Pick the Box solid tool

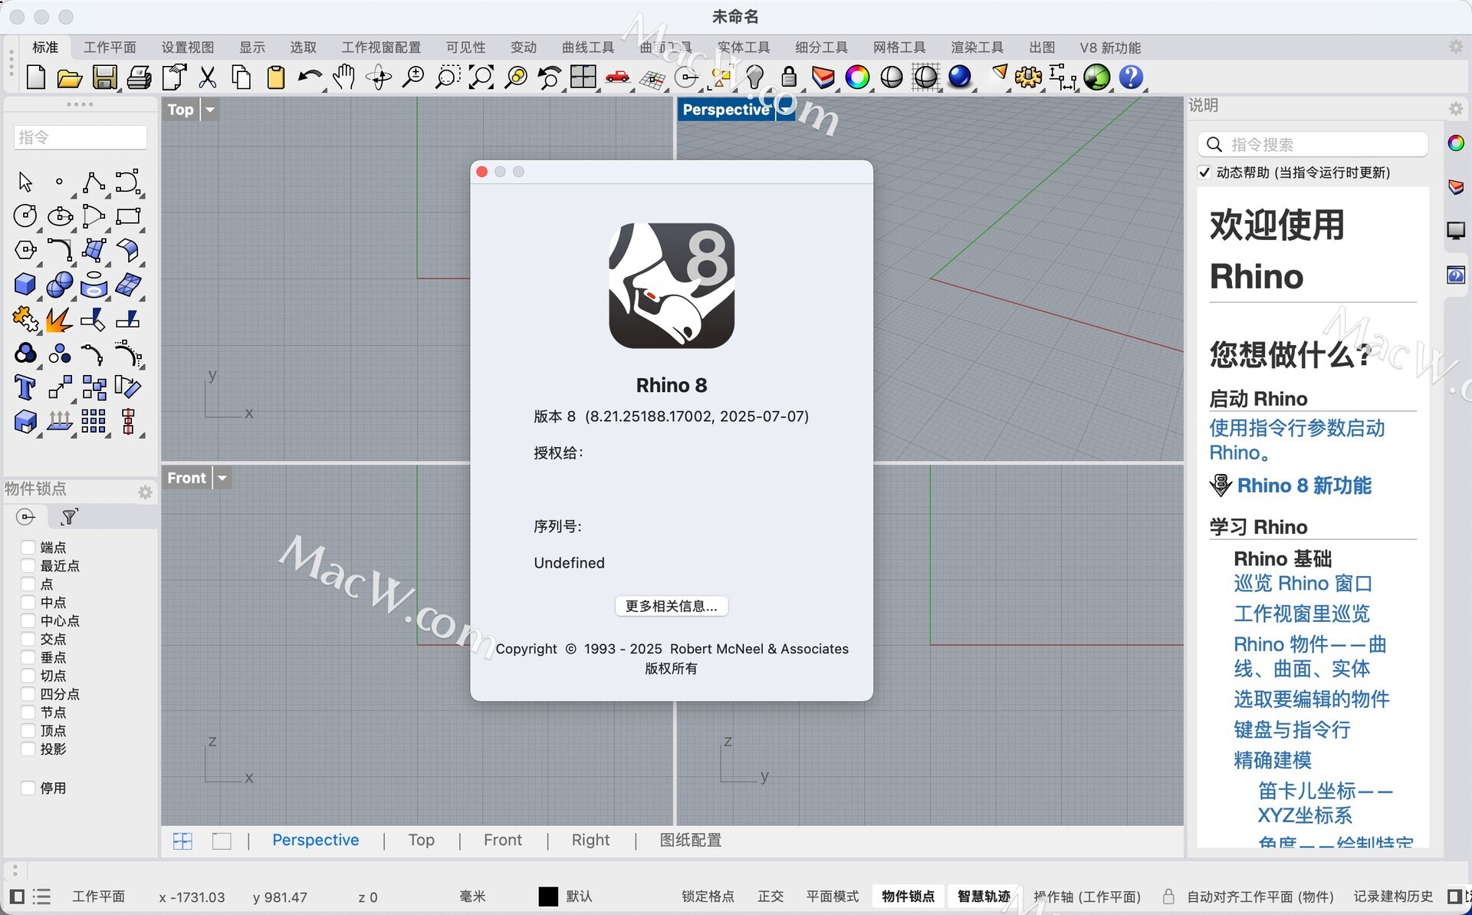(25, 285)
